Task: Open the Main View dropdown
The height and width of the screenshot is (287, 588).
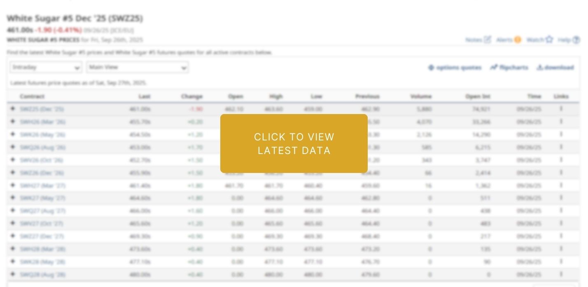Action: coord(137,67)
